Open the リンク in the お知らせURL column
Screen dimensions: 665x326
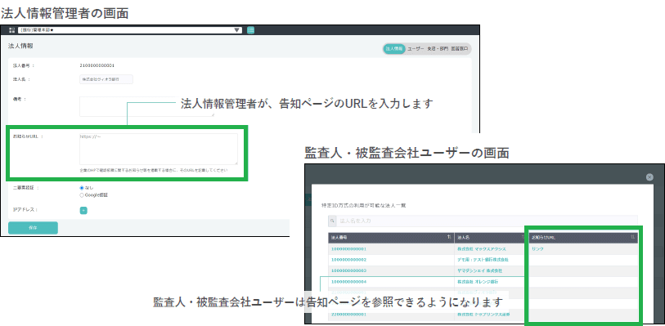click(537, 249)
